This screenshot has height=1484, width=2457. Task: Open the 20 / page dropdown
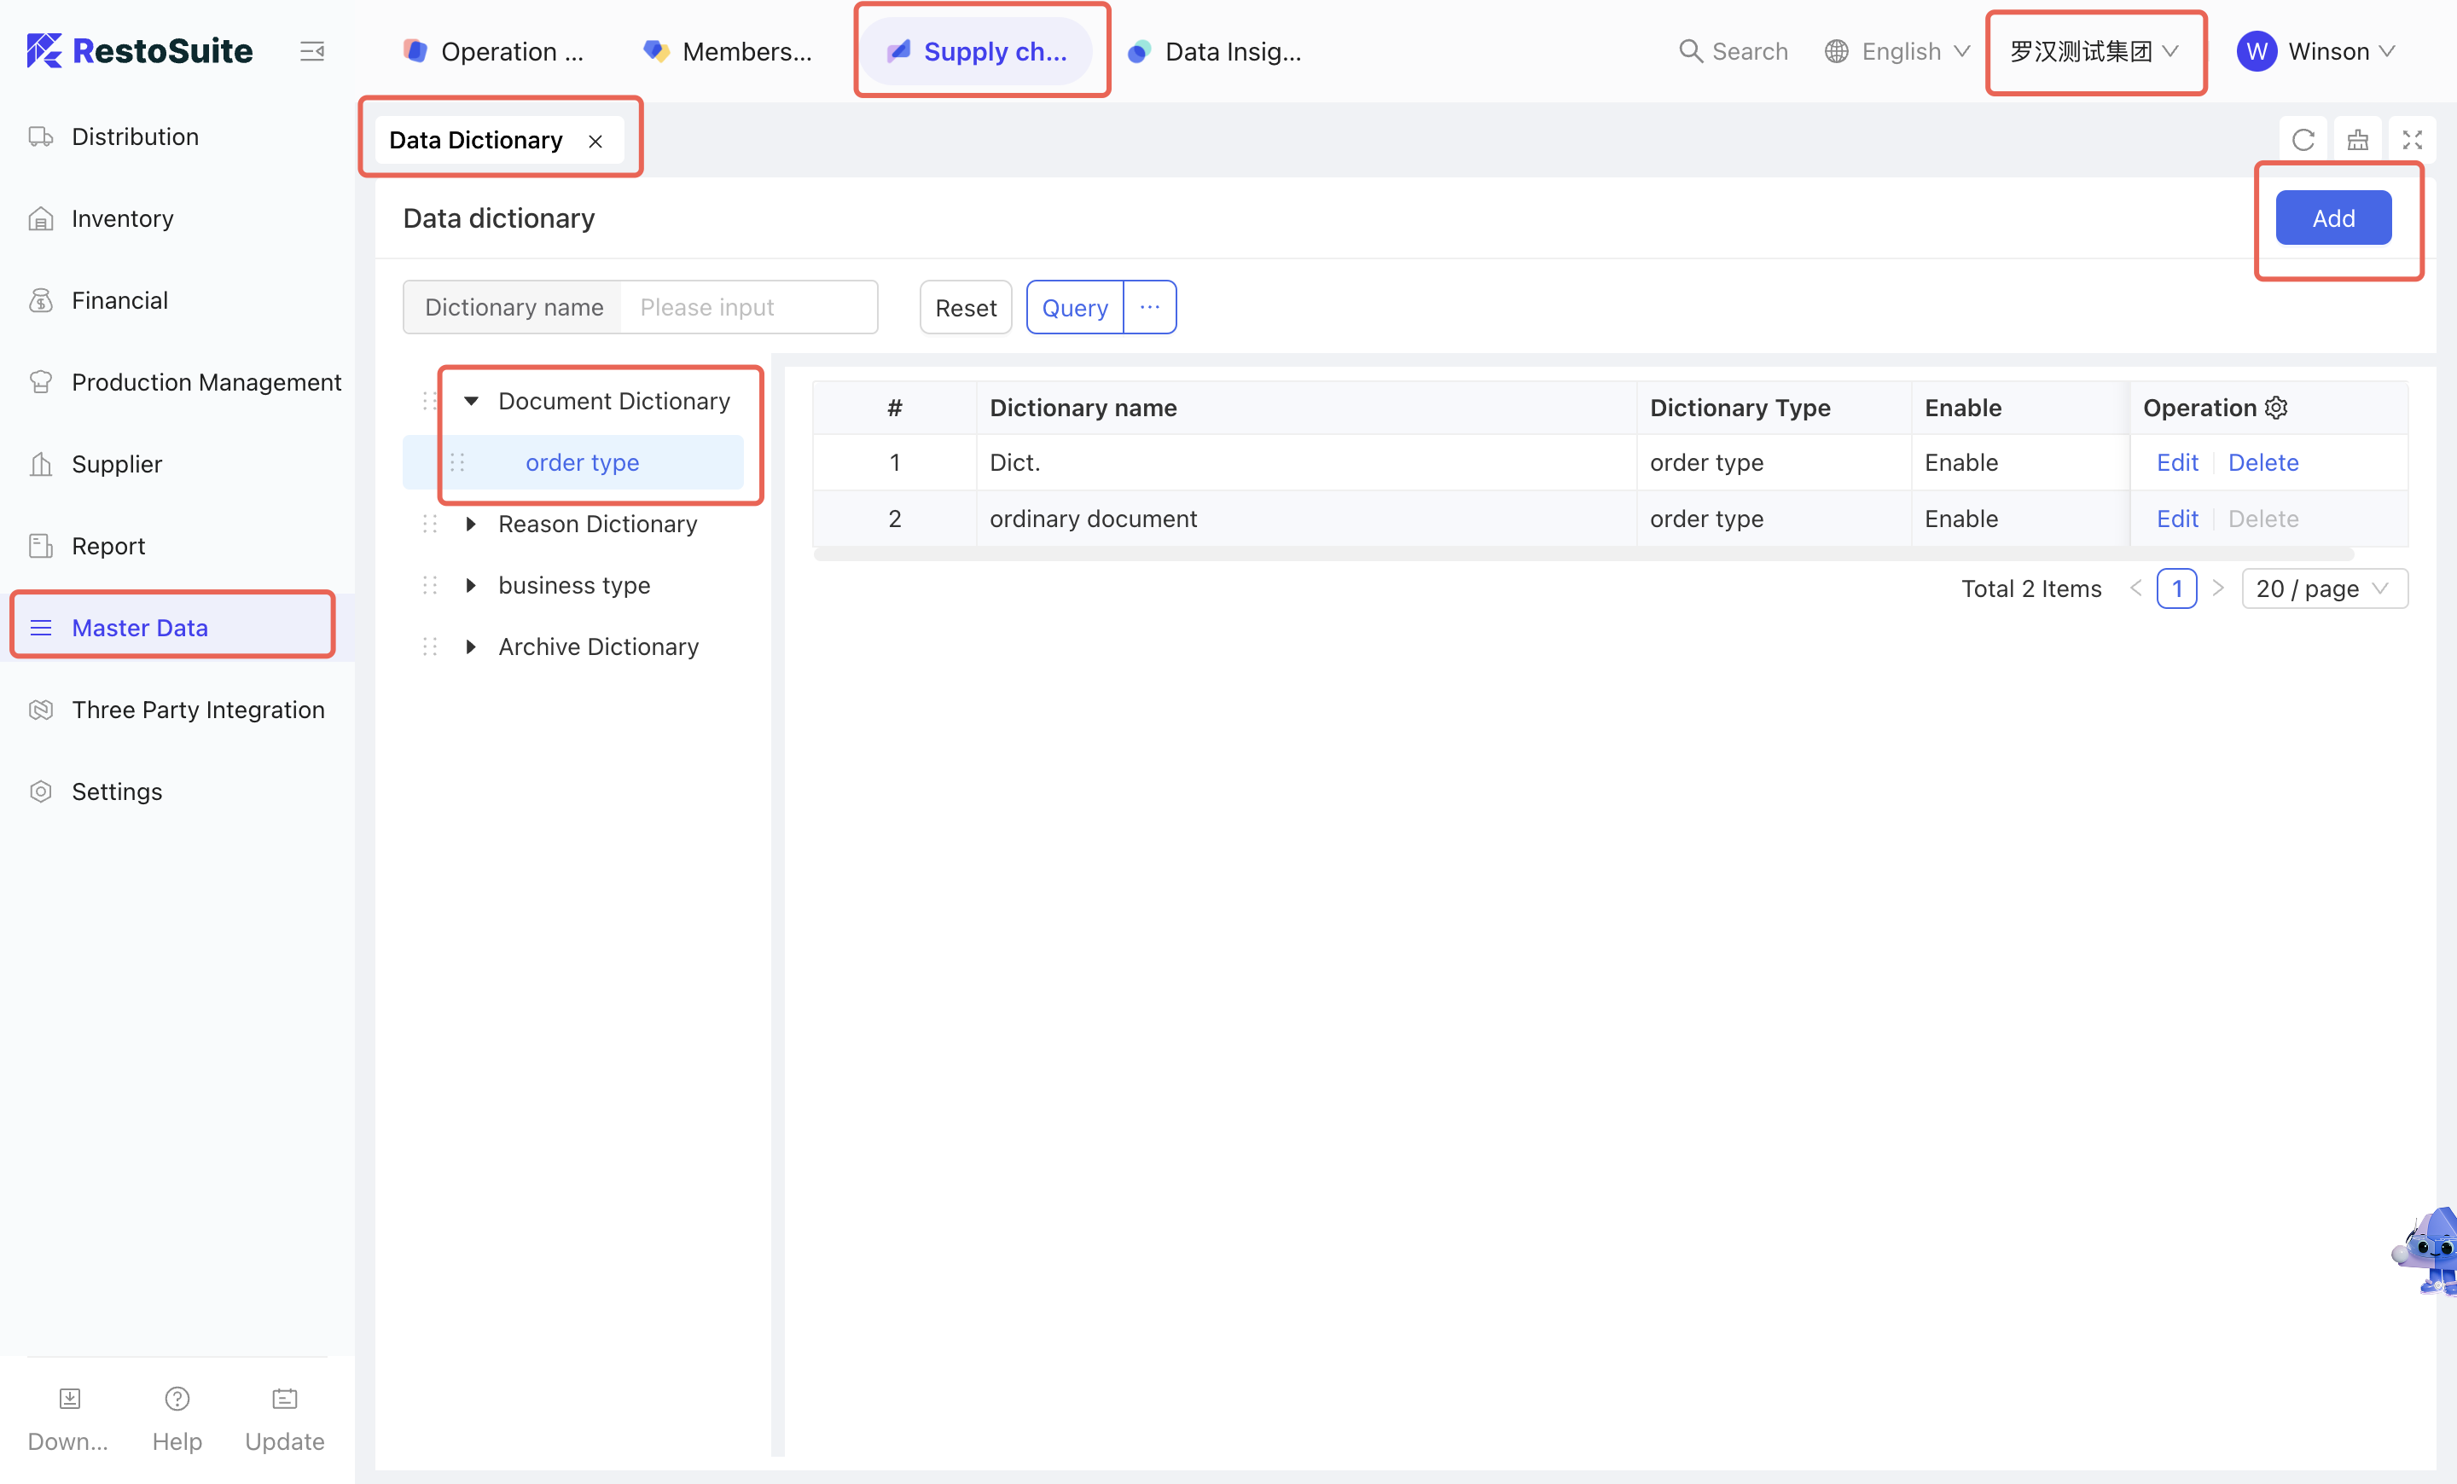point(2323,589)
